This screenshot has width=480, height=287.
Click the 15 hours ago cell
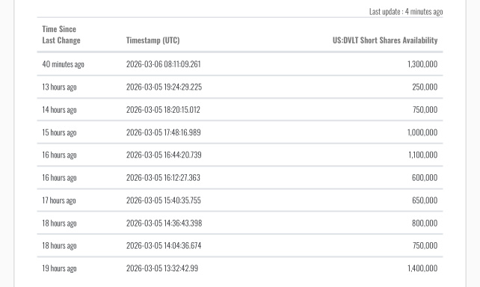(59, 132)
